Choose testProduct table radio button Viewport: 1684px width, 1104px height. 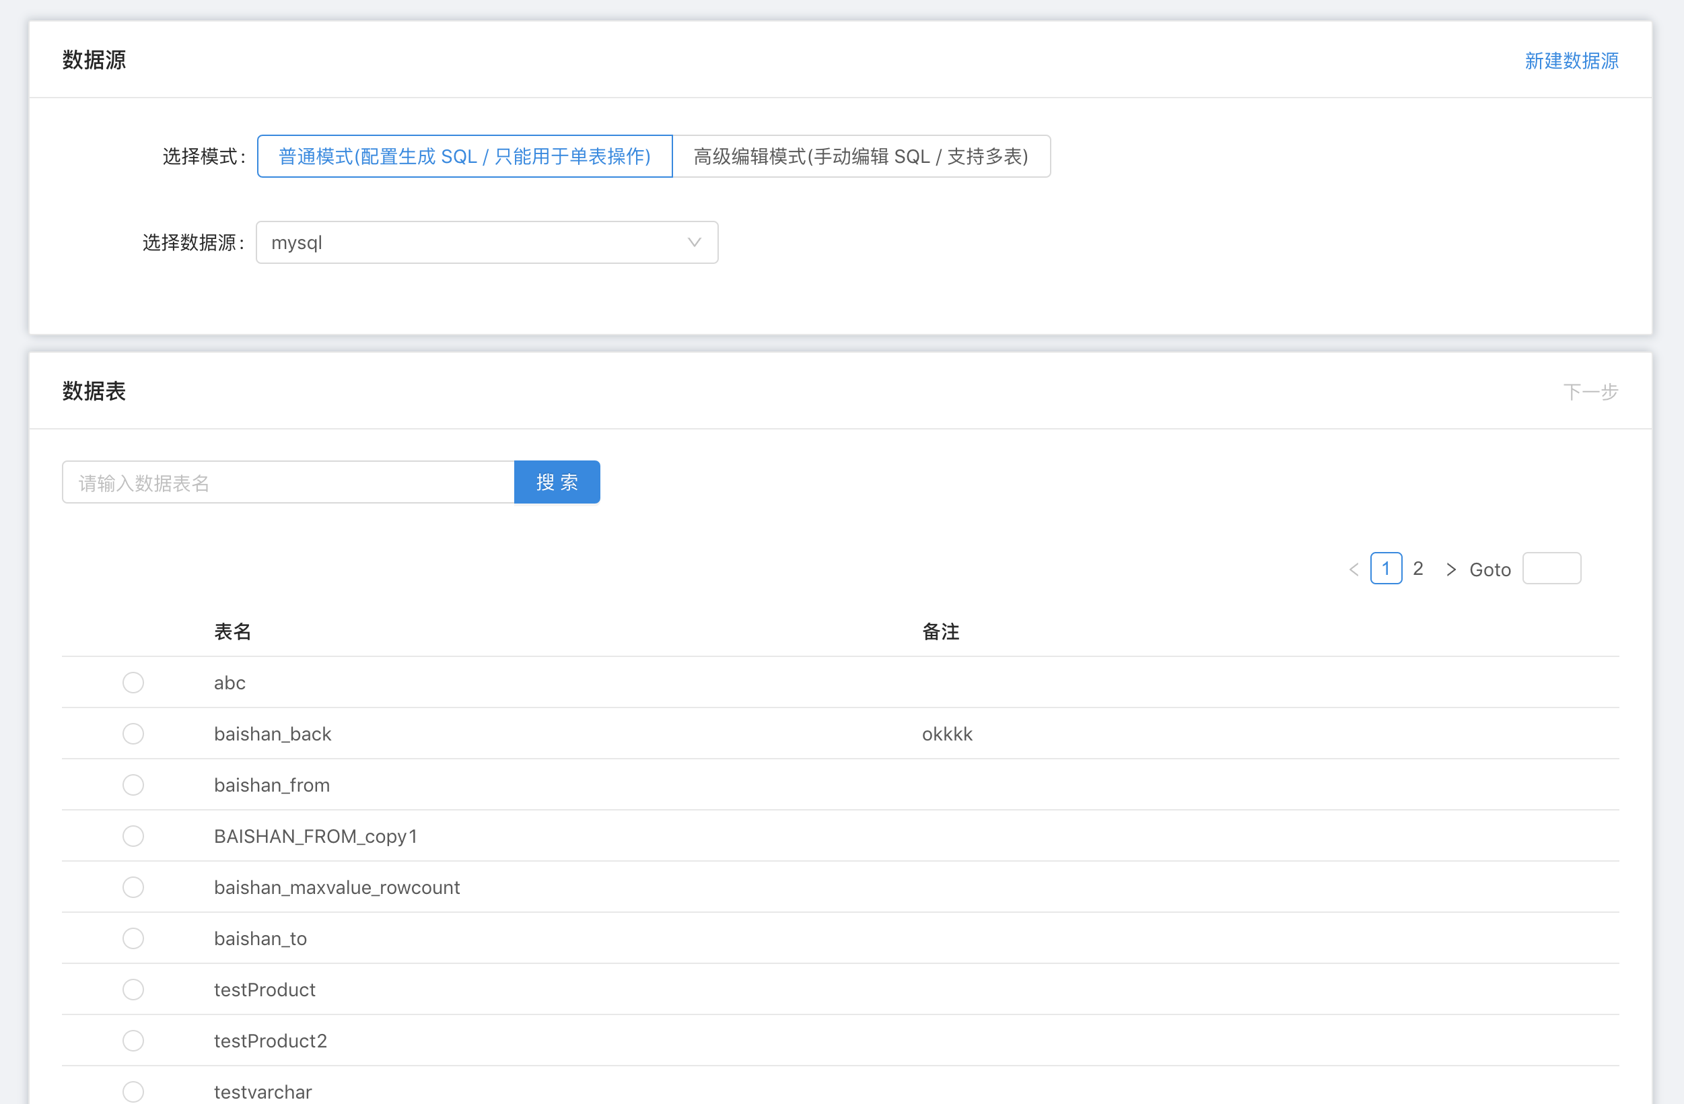tap(133, 990)
